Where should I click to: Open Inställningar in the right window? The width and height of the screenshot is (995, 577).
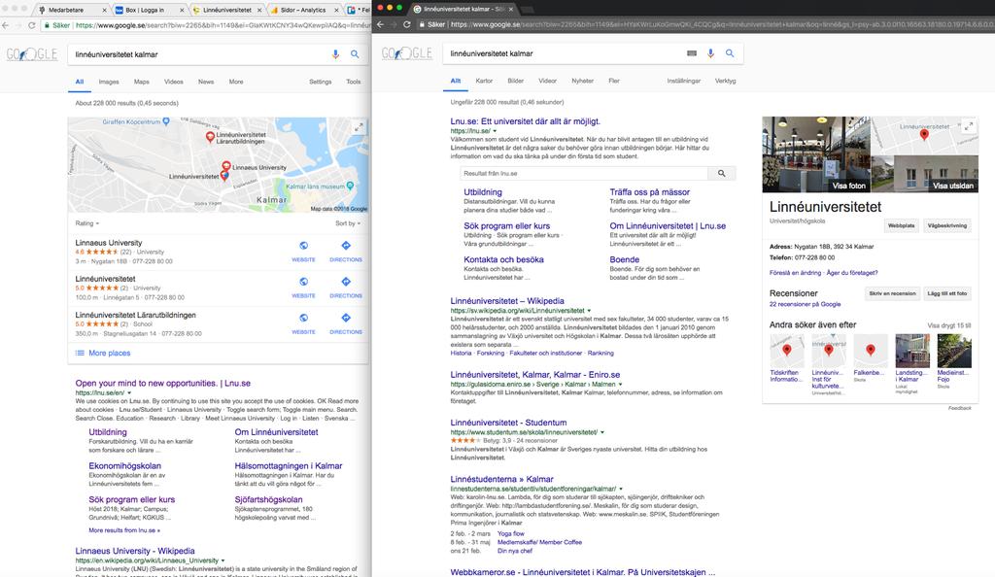tap(683, 82)
